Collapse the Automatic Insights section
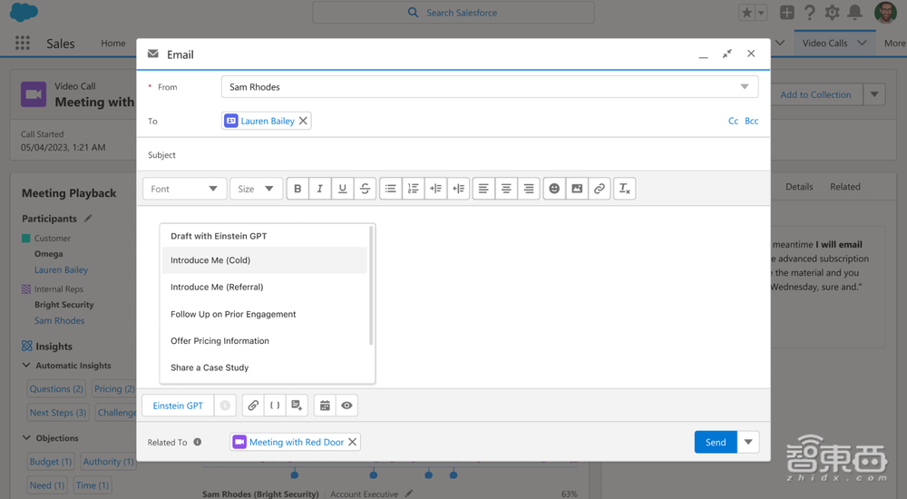Screen dimensions: 907x499 [x=26, y=366]
